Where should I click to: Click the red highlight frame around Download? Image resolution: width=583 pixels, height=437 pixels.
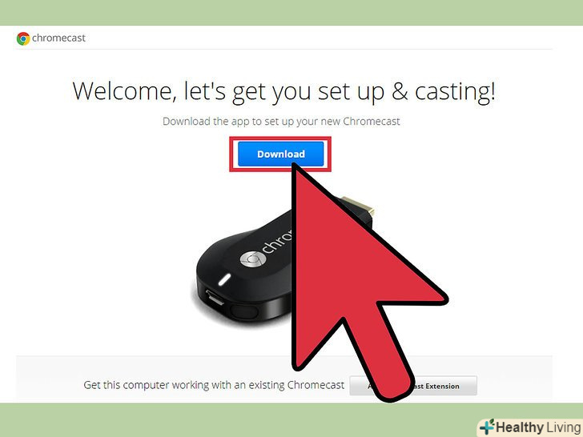tap(280, 154)
